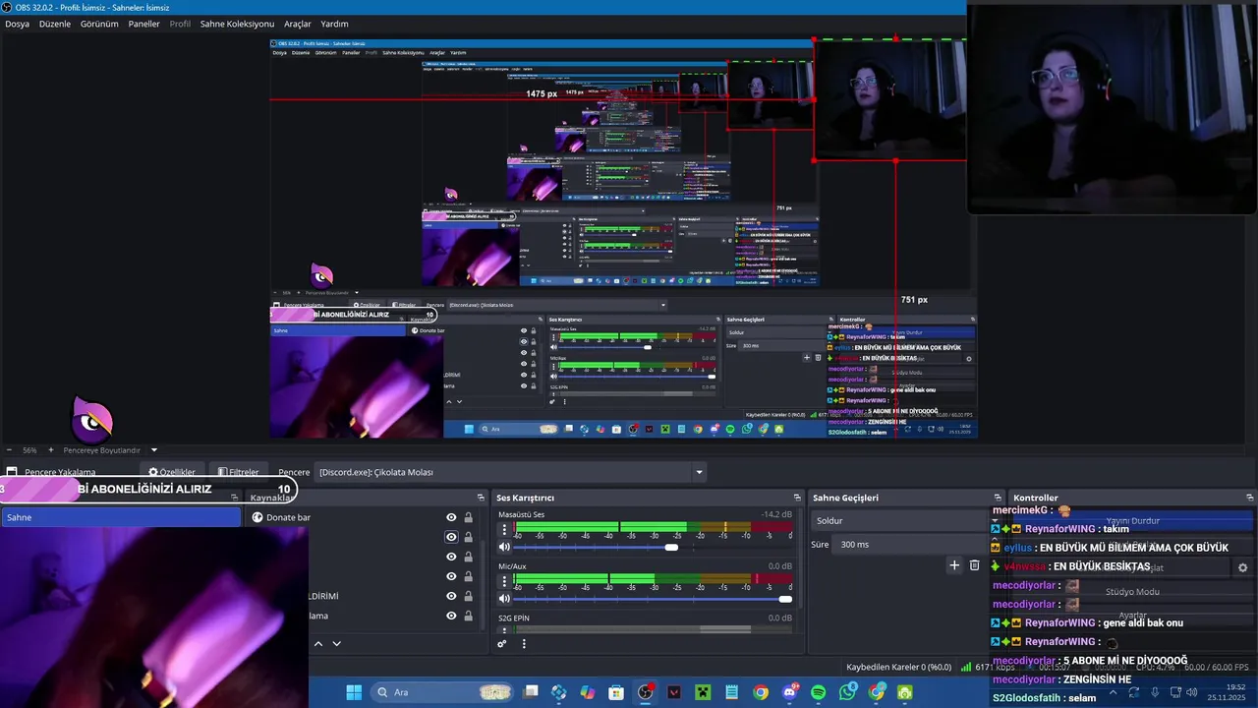
Task: Zoom in the preview with plus icon
Action: tap(51, 450)
